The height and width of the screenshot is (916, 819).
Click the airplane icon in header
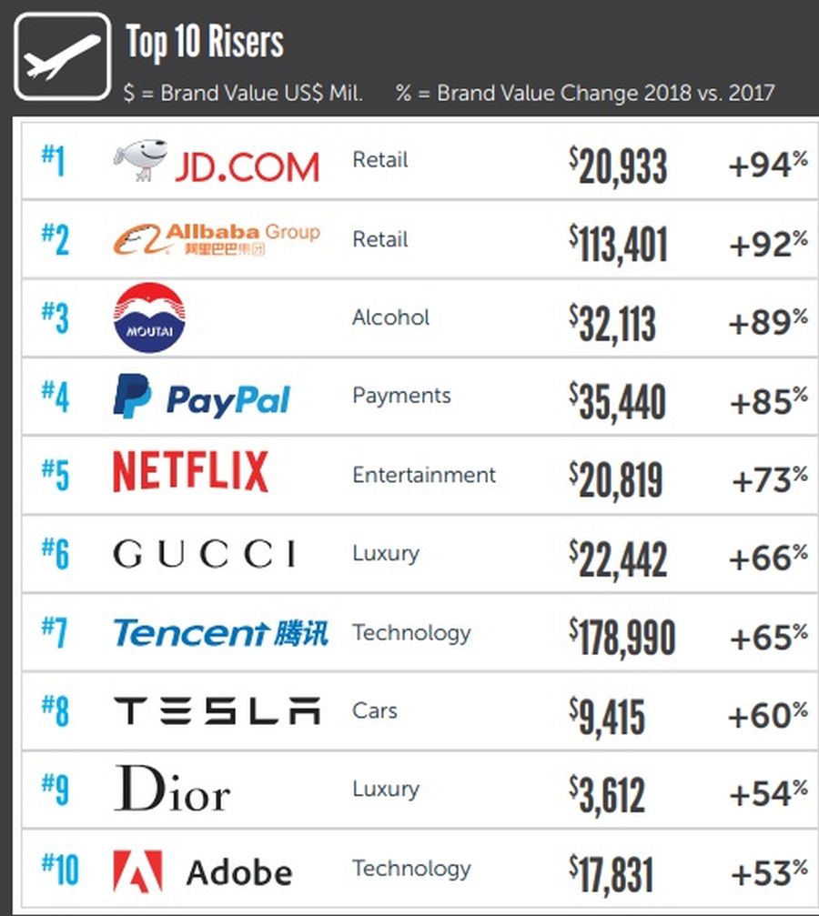[x=63, y=57]
